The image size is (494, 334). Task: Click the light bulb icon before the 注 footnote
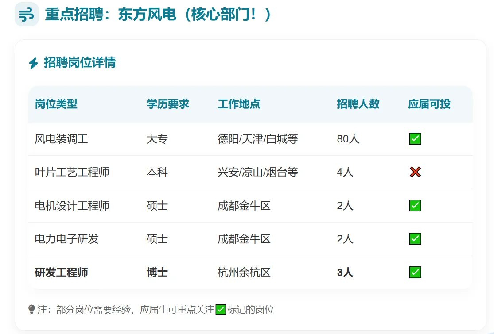(31, 310)
